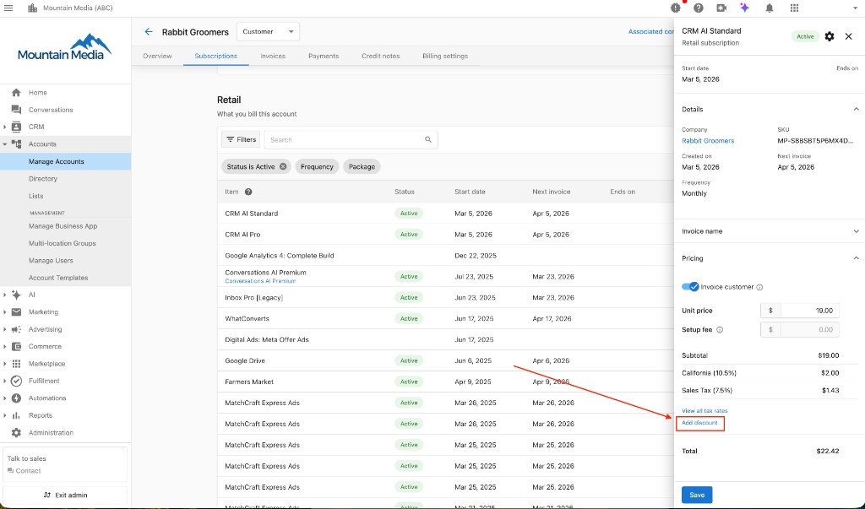Click the video camera icon in top bar
Screen dimensions: 865x509
click(721, 8)
